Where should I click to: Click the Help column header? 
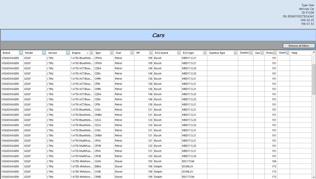pyautogui.click(x=294, y=53)
